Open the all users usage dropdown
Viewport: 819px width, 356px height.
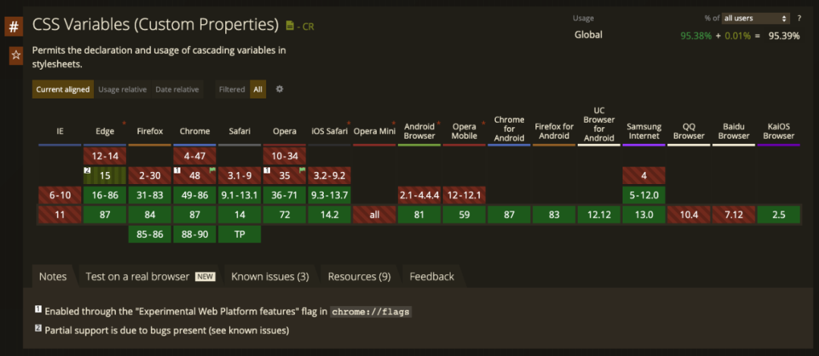tap(755, 18)
